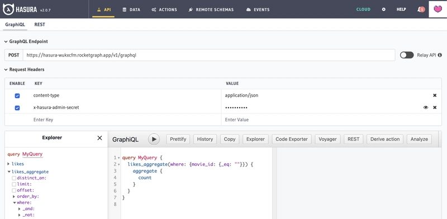Screen dimensions: 447x219
Task: Expand the order_by argument
Action: tap(14, 197)
